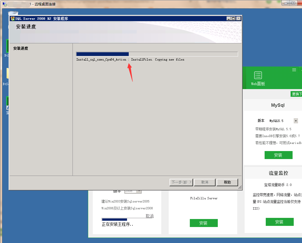Install MySql with green 安装 button
302x243 pixels.
(x=278, y=155)
